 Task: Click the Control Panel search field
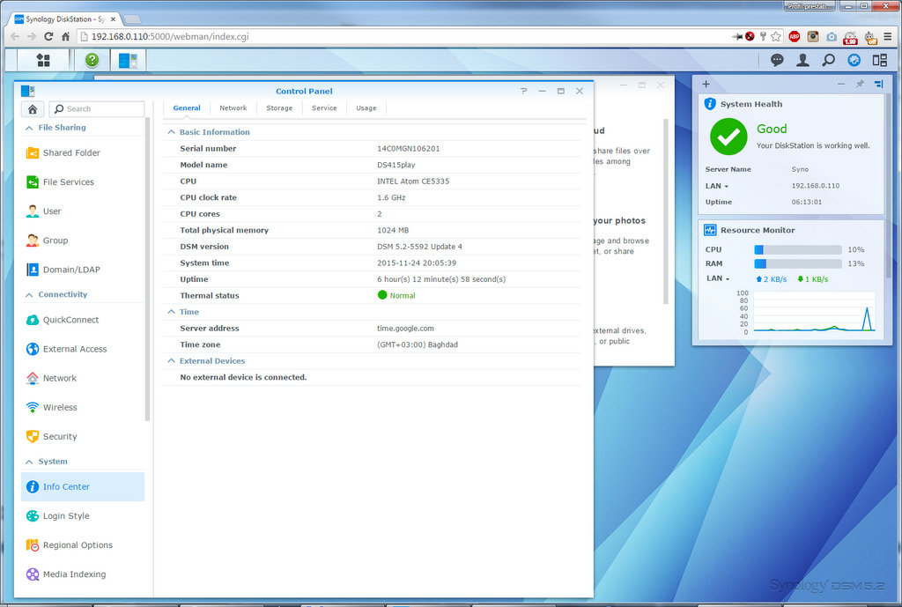97,108
